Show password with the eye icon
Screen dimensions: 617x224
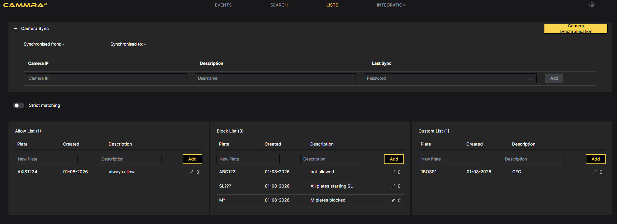530,78
